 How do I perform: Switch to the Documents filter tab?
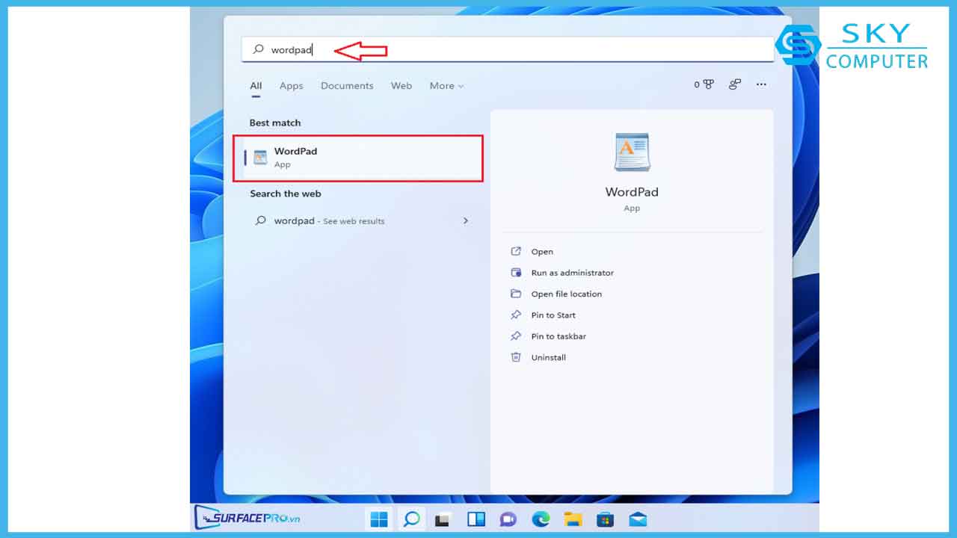click(347, 86)
